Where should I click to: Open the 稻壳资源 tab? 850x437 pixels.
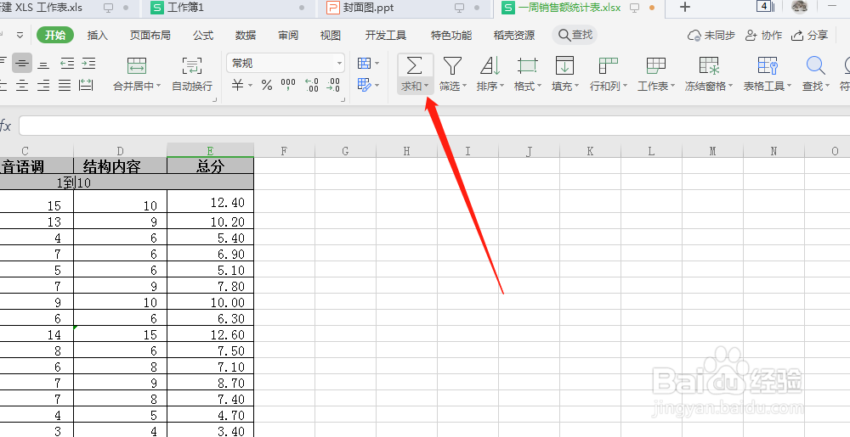(514, 35)
